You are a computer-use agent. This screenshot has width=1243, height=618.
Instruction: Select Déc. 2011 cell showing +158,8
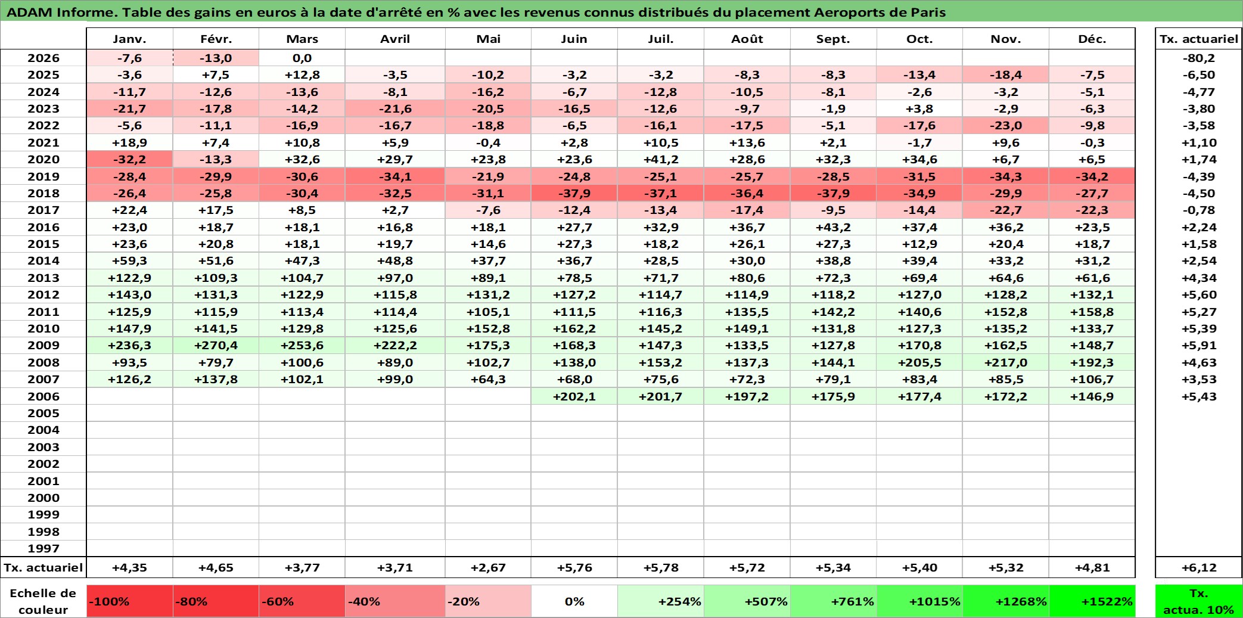pos(1092,312)
